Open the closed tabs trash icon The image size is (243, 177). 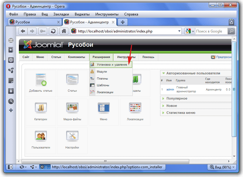(x=231, y=22)
